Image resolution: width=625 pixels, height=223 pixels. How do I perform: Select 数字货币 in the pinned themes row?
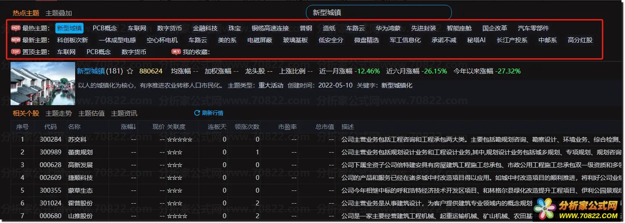(x=134, y=52)
